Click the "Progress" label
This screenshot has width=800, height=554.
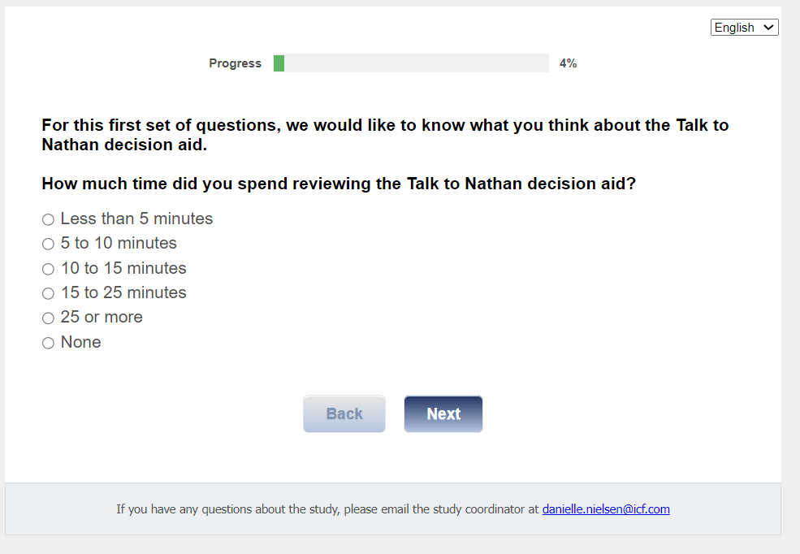point(235,63)
